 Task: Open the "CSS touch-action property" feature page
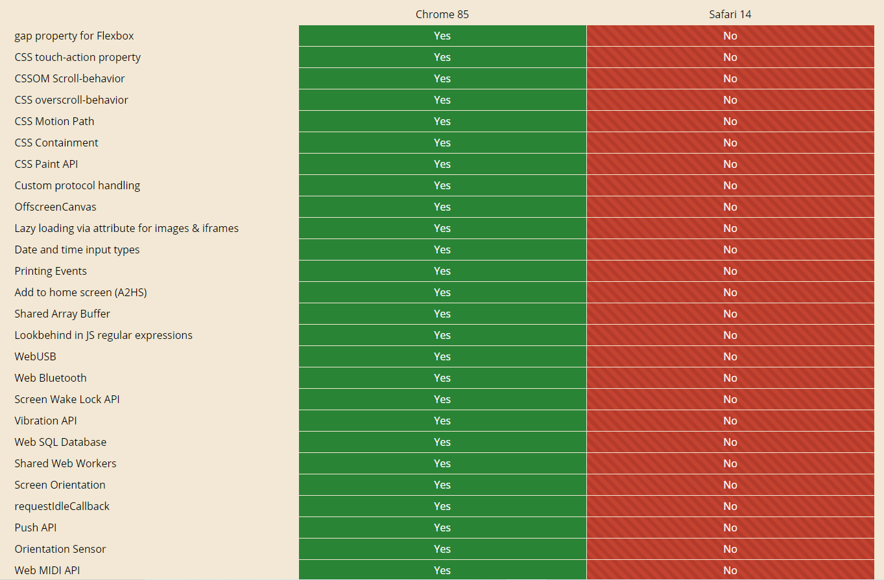click(x=77, y=57)
